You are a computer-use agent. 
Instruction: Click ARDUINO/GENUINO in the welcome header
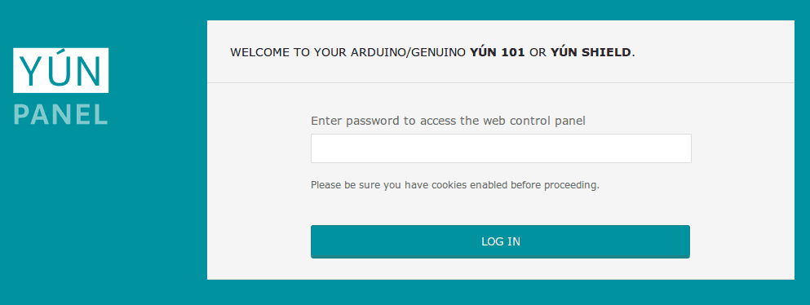(x=408, y=53)
